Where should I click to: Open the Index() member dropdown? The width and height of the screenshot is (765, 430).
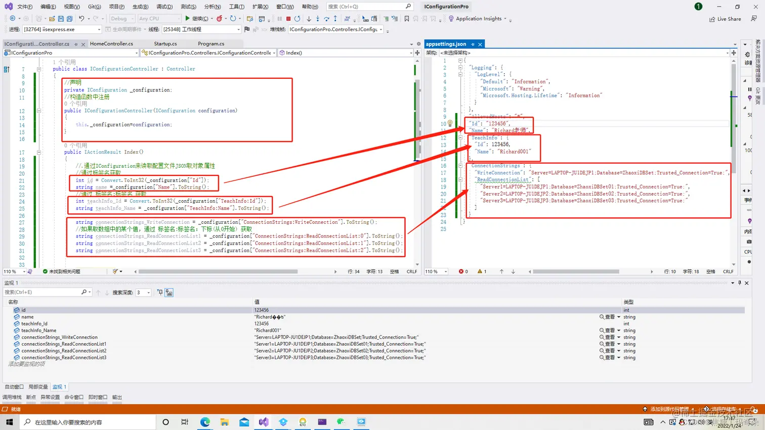pos(347,53)
